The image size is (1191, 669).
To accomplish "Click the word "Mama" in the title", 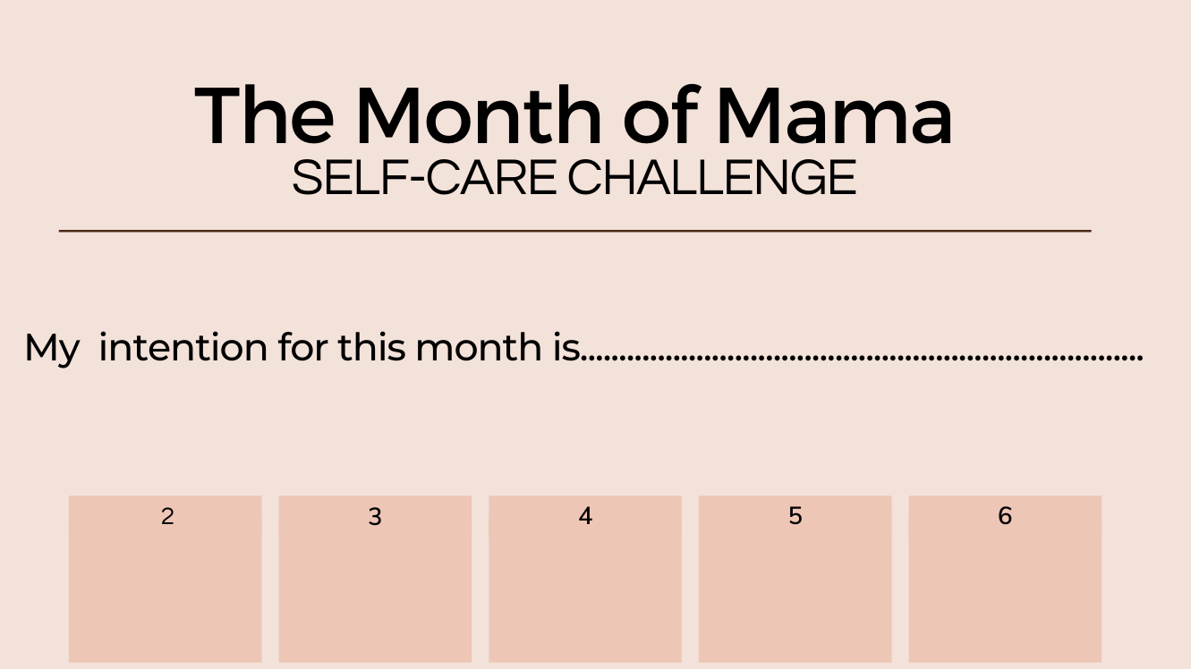I will pyautogui.click(x=834, y=116).
